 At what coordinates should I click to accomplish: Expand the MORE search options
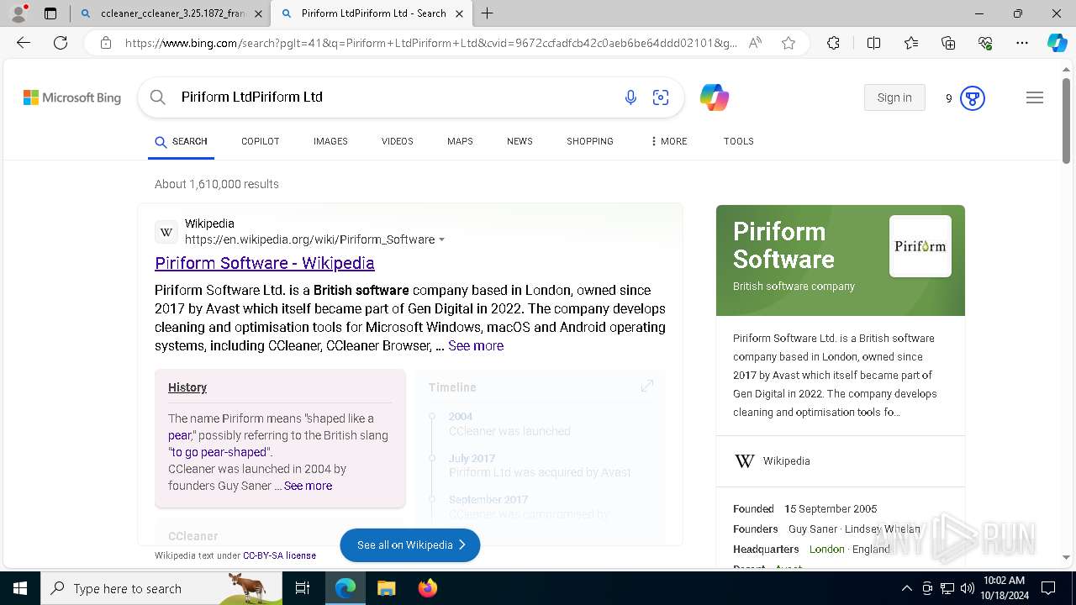[x=668, y=141]
